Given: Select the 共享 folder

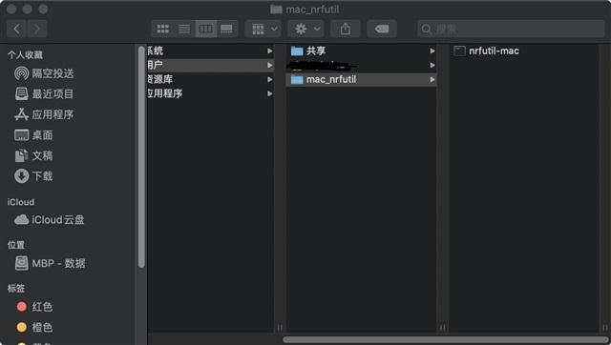Looking at the screenshot, I should point(361,51).
